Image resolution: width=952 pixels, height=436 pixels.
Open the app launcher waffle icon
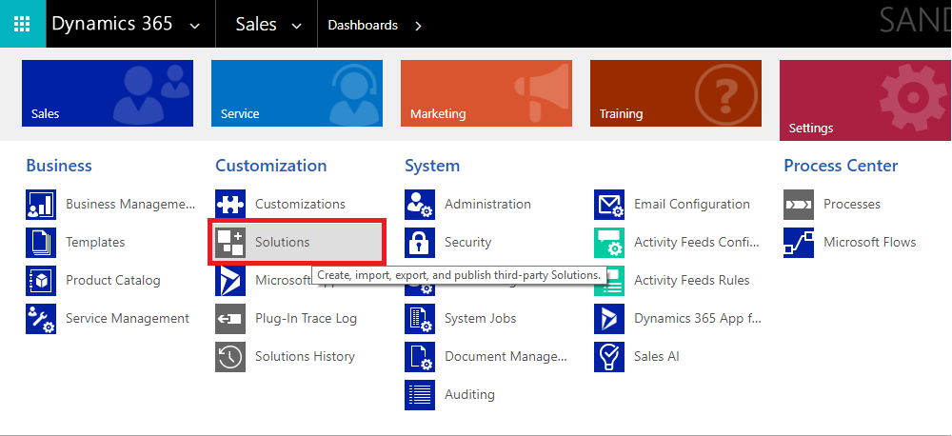click(x=22, y=24)
